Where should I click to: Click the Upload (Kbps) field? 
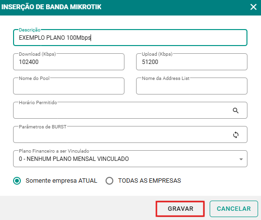click(x=192, y=62)
